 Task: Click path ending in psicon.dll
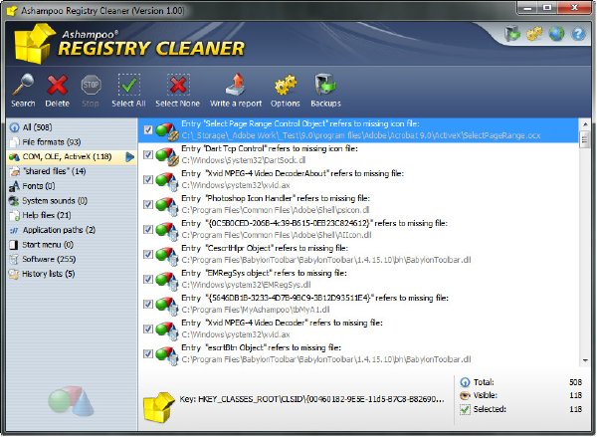pyautogui.click(x=276, y=210)
